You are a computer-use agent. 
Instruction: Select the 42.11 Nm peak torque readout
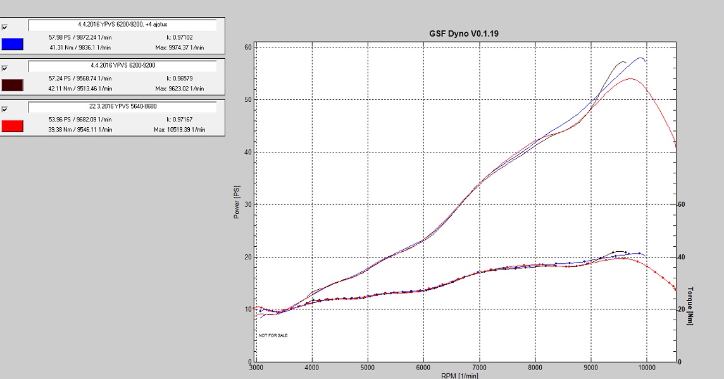coord(80,89)
